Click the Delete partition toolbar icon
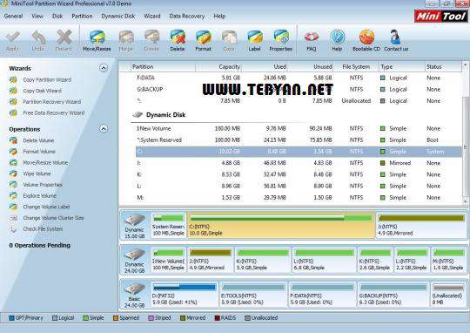Image resolution: width=470 pixels, height=333 pixels. 178,37
